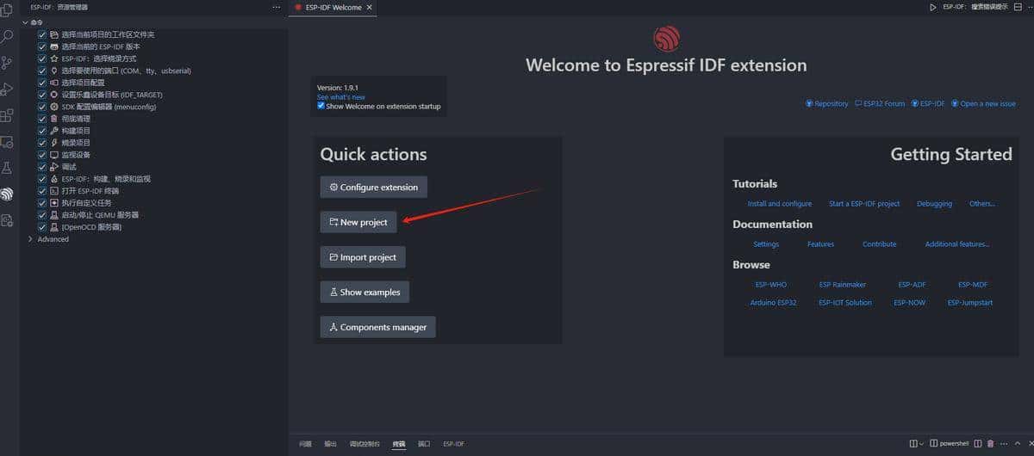The image size is (1034, 456).
Task: Click the Import project button
Action: point(362,257)
